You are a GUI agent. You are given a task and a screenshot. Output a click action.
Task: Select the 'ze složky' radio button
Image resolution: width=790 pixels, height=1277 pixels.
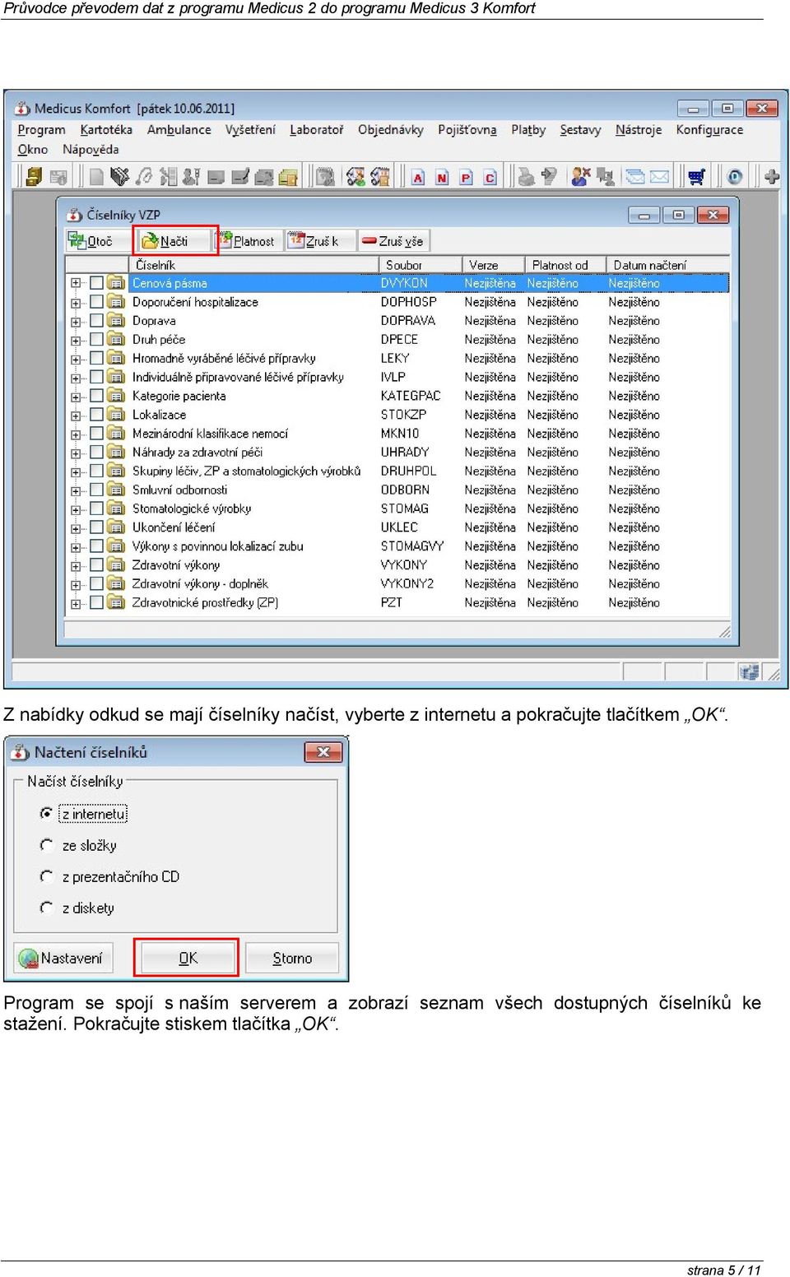point(47,845)
